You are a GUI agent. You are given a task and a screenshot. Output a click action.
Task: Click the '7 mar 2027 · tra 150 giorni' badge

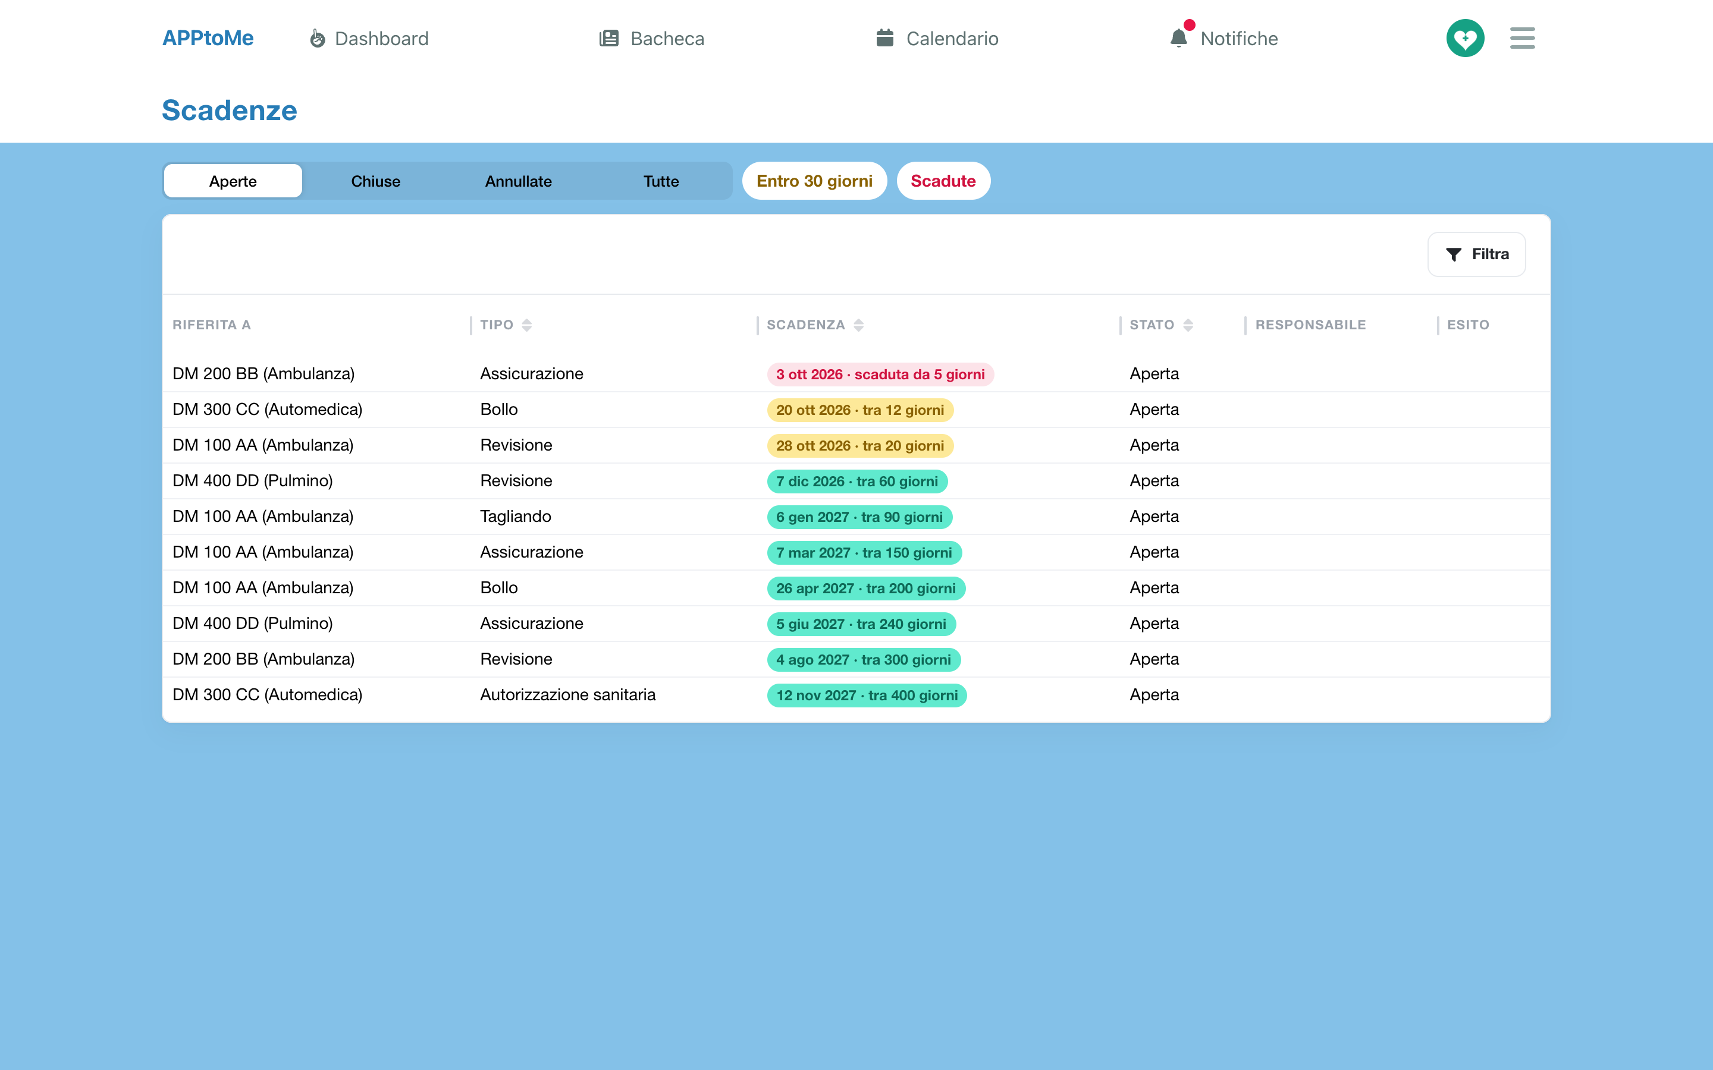(x=864, y=553)
